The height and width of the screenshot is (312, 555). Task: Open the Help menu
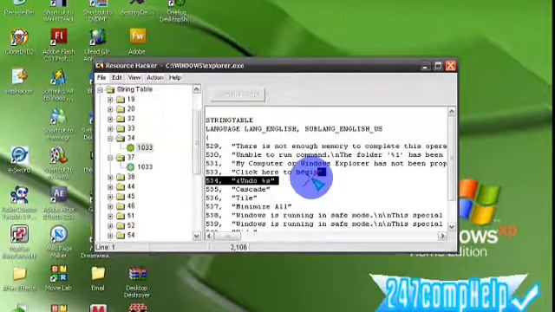175,77
